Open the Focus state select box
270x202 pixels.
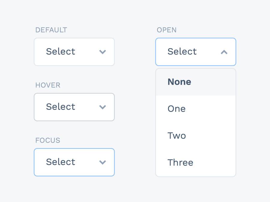pos(74,162)
